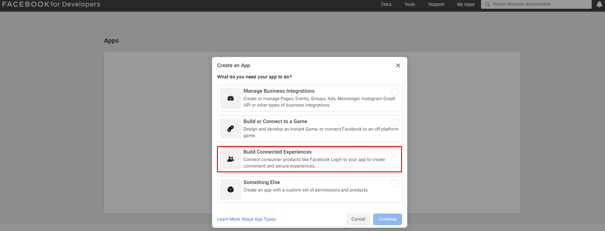Close the Create an App dialog
Viewport: 605px width, 231px height.
pyautogui.click(x=398, y=65)
